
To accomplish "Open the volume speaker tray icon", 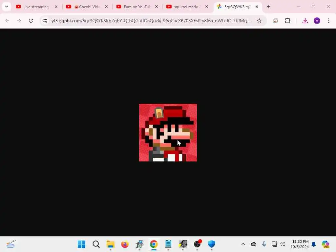I will [x=283, y=244].
